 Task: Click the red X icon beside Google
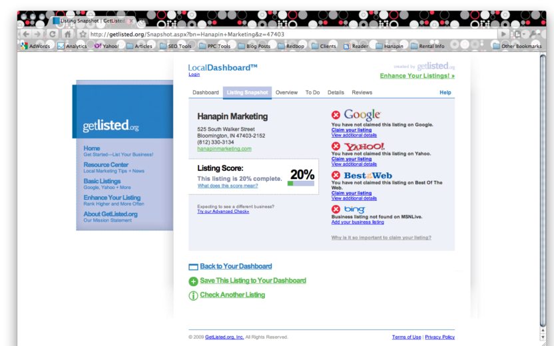click(336, 114)
